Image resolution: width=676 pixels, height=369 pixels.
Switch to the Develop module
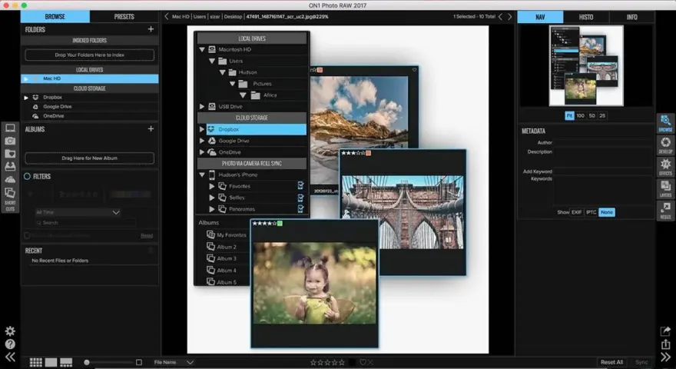(x=665, y=145)
